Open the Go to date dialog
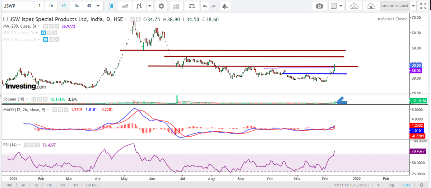The width and height of the screenshot is (431, 188). click(x=92, y=185)
